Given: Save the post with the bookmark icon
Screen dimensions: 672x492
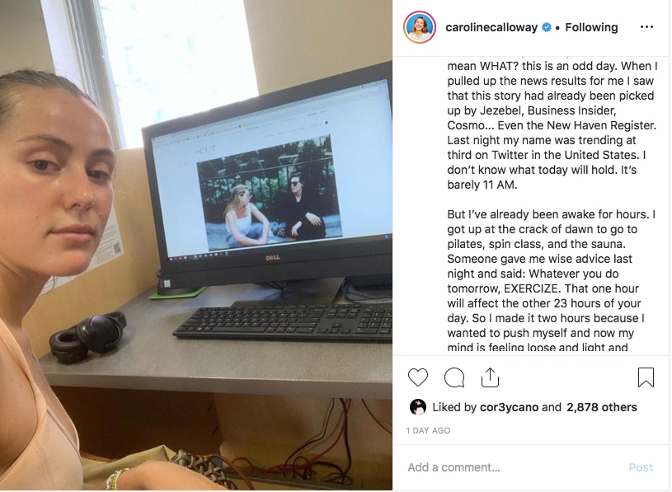Looking at the screenshot, I should [x=646, y=377].
